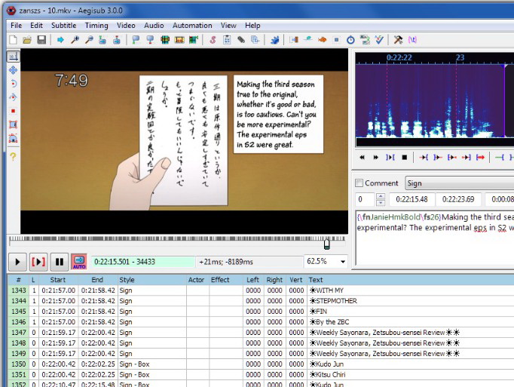The image size is (514, 387).
Task: Zoom video in with plus magnifier
Action: tap(75, 40)
